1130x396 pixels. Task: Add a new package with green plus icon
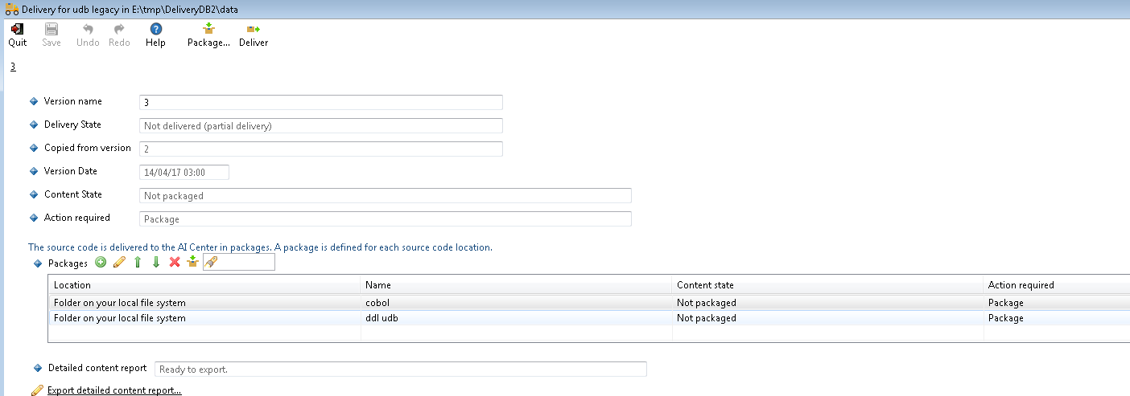pos(101,262)
